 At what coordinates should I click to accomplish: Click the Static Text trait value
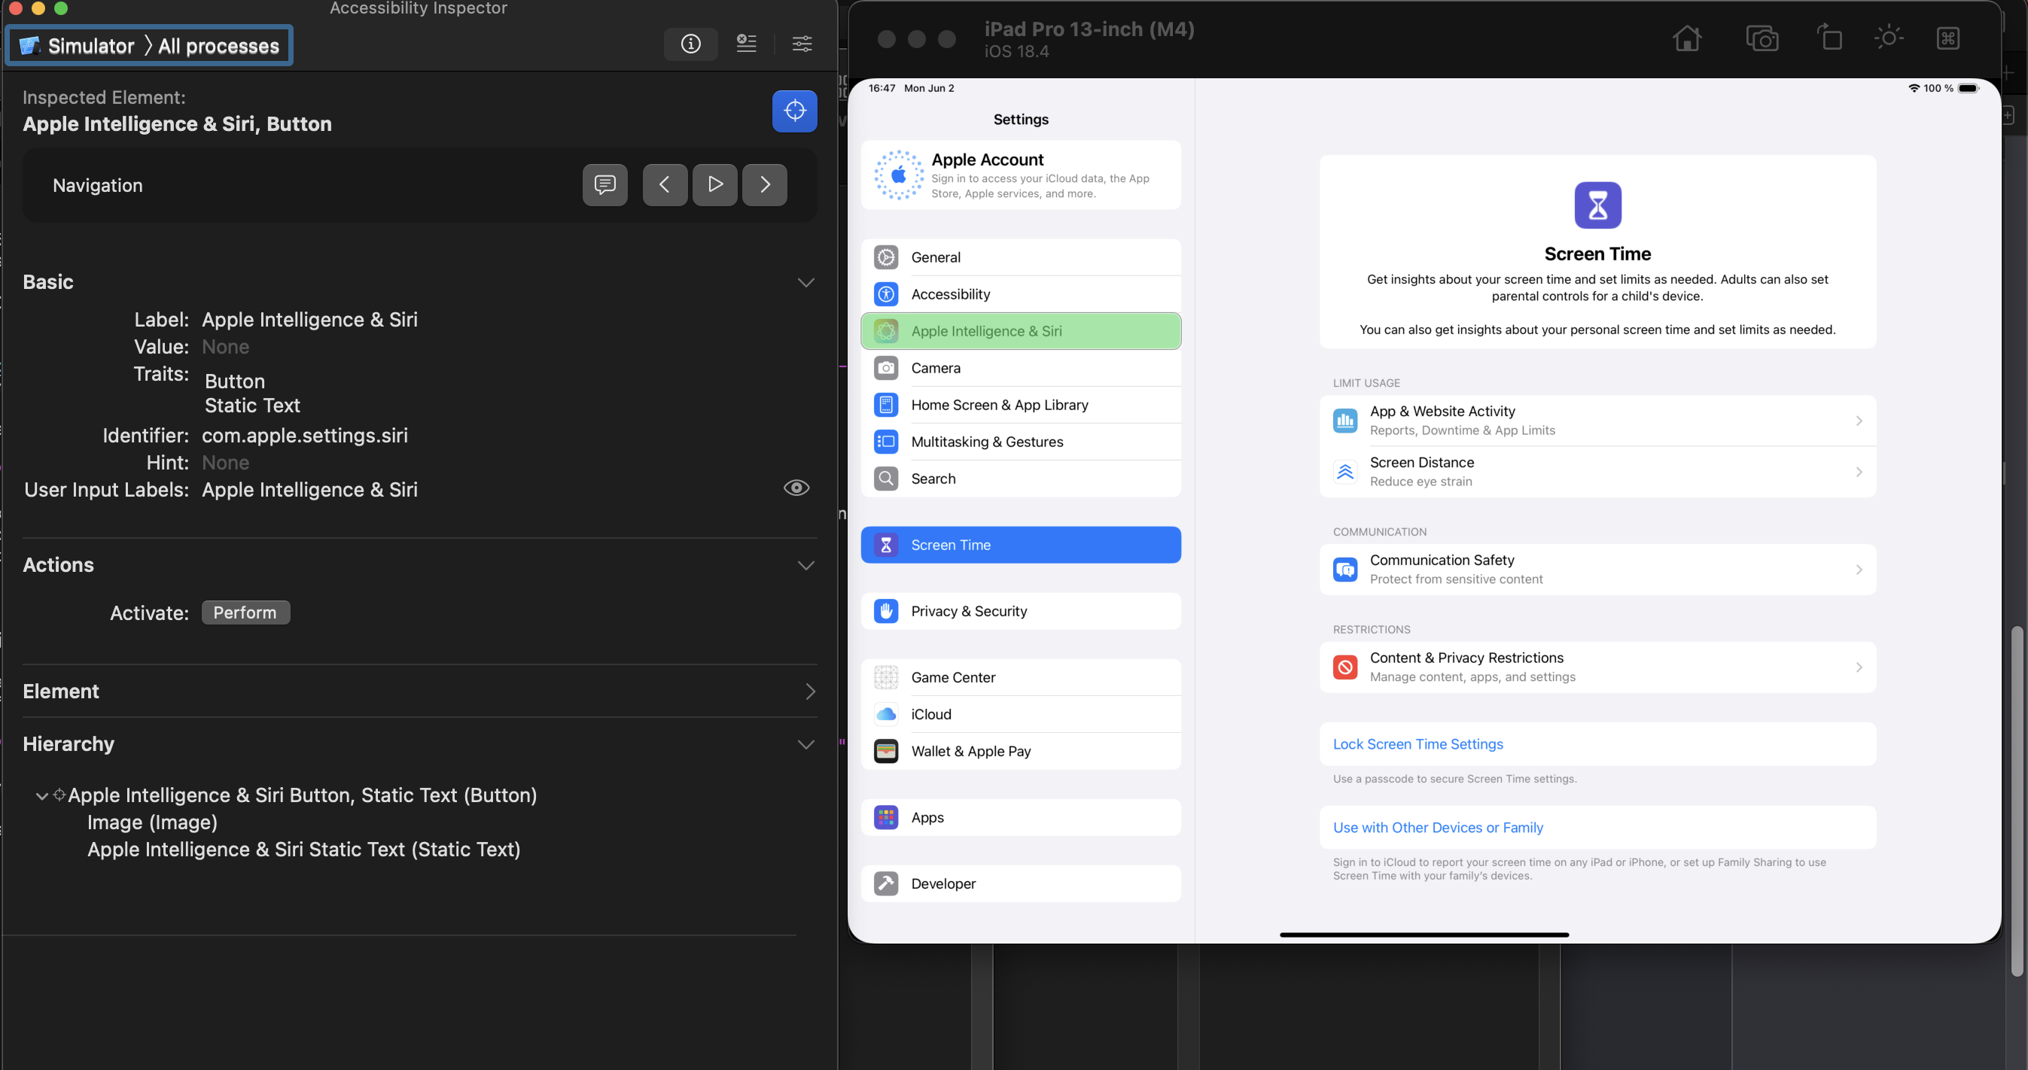(x=252, y=406)
